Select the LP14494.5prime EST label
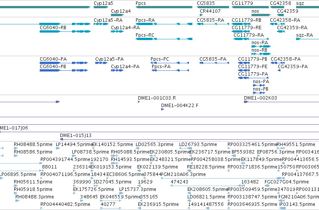 (75, 144)
